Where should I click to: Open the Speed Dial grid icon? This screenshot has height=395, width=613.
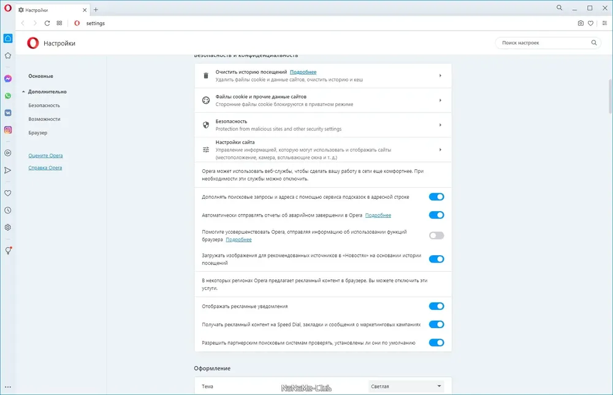pyautogui.click(x=59, y=23)
